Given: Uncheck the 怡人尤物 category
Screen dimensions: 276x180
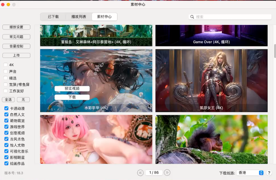Looking at the screenshot, I should pyautogui.click(x=6, y=145).
